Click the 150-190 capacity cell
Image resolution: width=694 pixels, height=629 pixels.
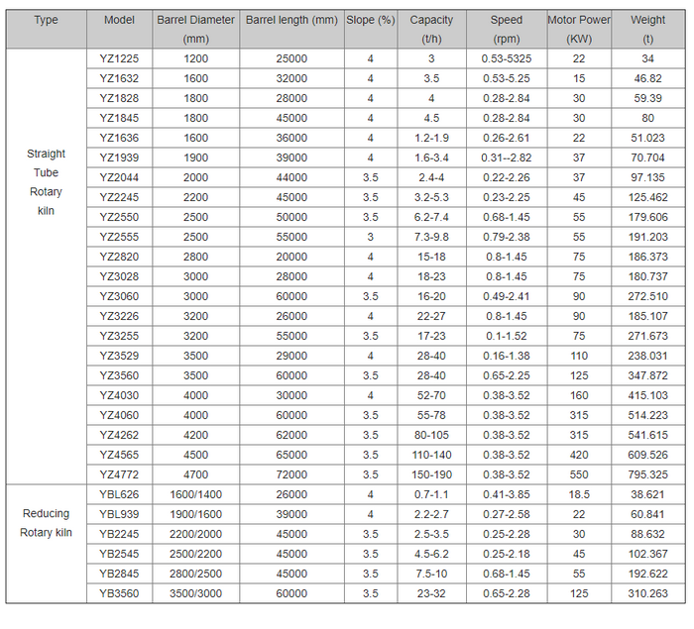[431, 473]
